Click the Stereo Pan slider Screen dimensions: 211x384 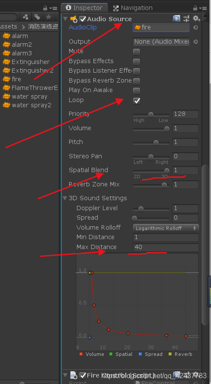pyautogui.click(x=151, y=157)
